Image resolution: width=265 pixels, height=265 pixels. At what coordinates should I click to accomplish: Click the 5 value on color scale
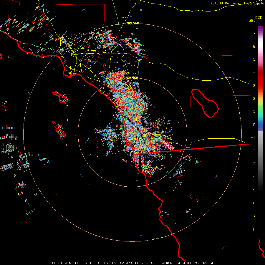tap(254, 59)
